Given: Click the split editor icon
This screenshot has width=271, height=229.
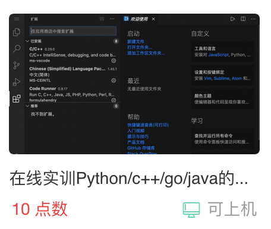Looking at the screenshot, I should coord(243,19).
